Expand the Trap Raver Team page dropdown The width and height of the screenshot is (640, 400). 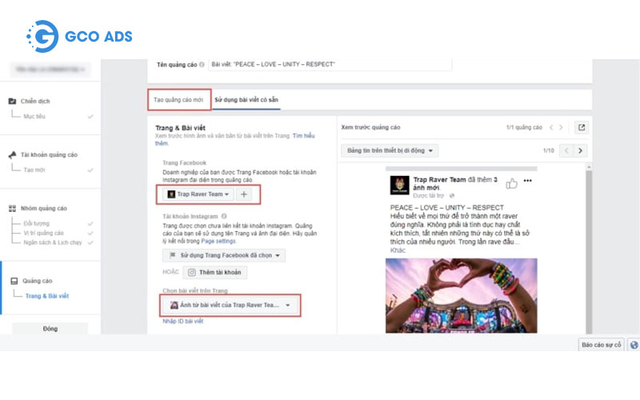coord(197,194)
